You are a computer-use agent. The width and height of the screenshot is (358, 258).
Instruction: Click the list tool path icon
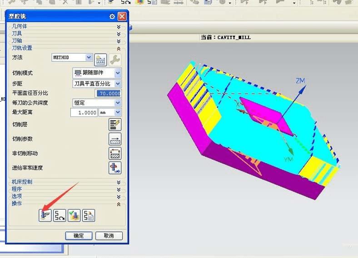click(89, 216)
